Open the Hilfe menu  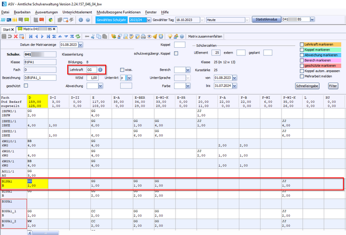tap(165, 12)
